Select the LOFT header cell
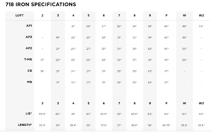The width and height of the screenshot is (212, 132). pyautogui.click(x=19, y=15)
